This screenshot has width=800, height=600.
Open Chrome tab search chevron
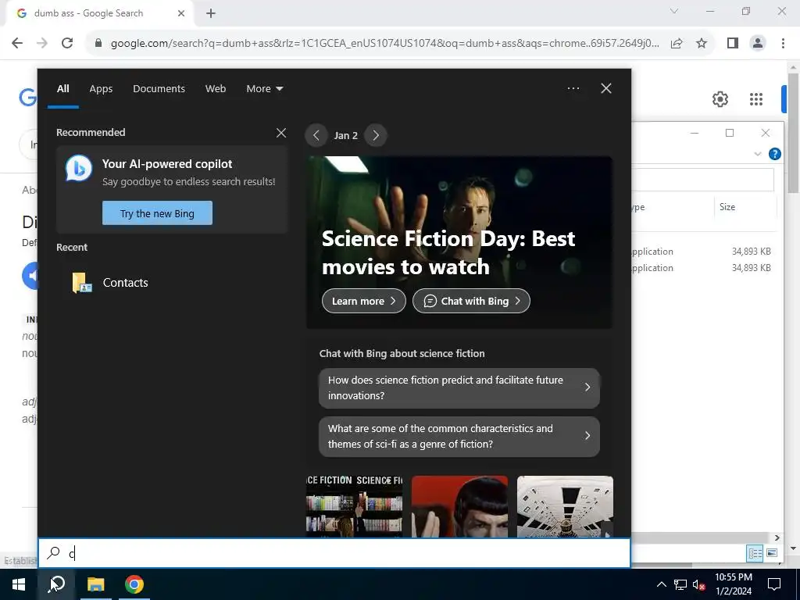[674, 11]
